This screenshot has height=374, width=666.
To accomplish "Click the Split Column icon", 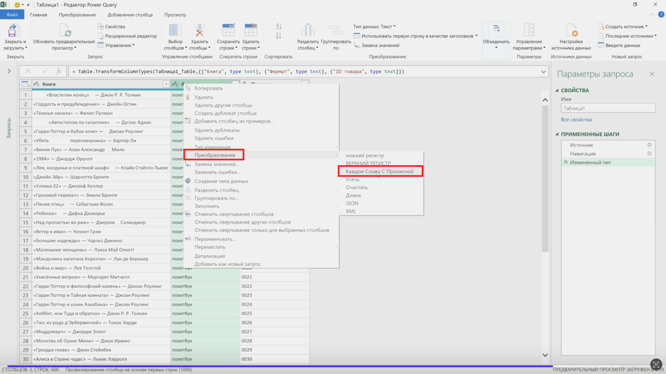I will [x=308, y=31].
